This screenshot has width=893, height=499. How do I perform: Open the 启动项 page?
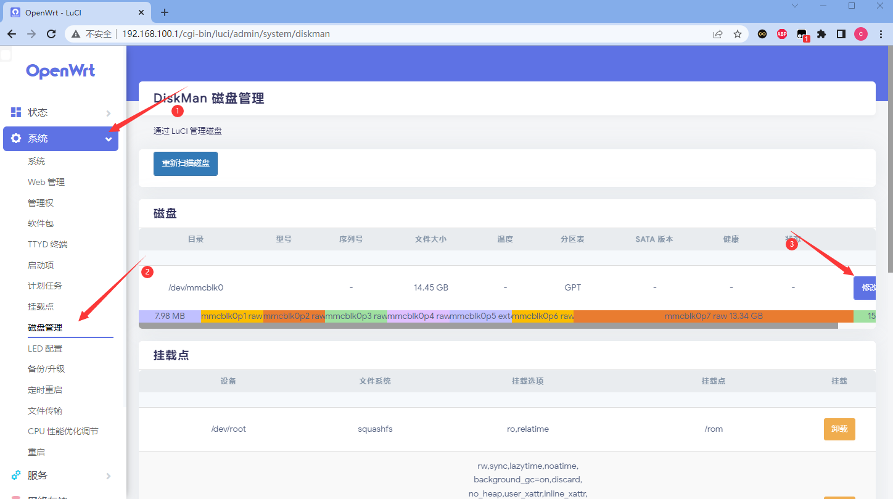(41, 265)
